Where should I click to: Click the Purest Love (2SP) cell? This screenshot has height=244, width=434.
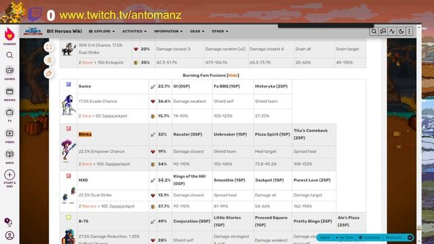click(314, 180)
